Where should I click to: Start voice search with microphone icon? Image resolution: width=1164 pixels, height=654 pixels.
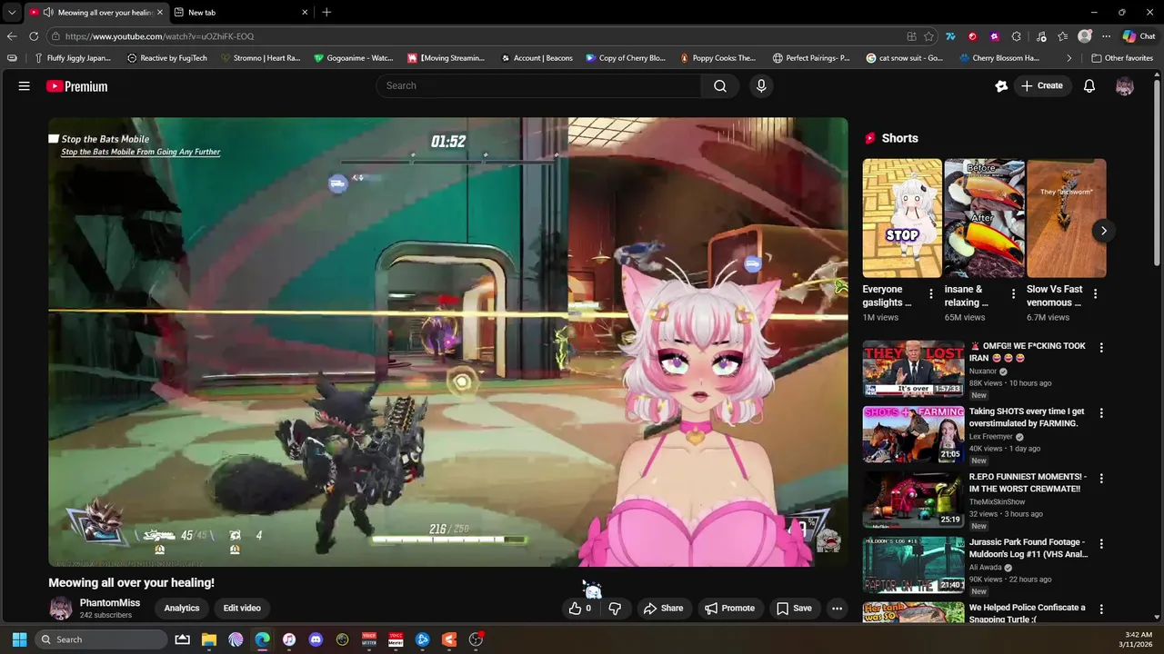tap(761, 86)
